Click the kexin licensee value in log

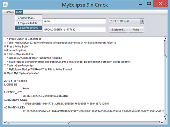click(26, 88)
